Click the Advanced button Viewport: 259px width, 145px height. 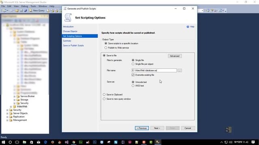(x=175, y=56)
